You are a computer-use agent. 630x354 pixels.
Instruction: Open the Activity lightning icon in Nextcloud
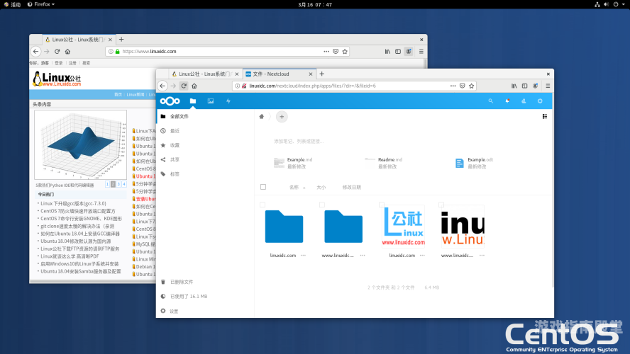point(228,101)
